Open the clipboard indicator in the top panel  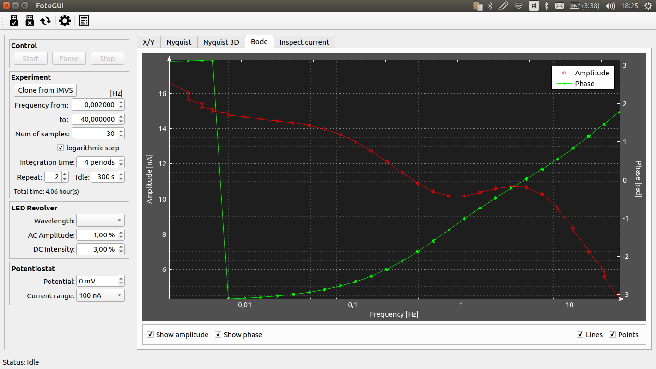pos(477,6)
